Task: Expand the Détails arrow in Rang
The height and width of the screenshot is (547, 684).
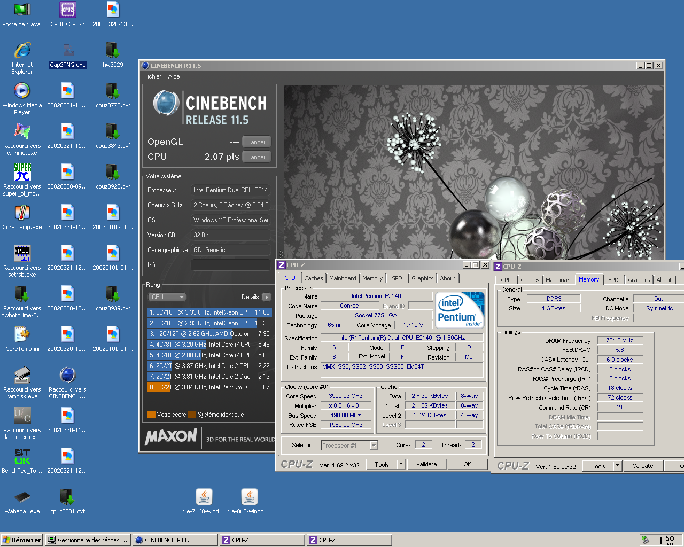Action: point(267,297)
